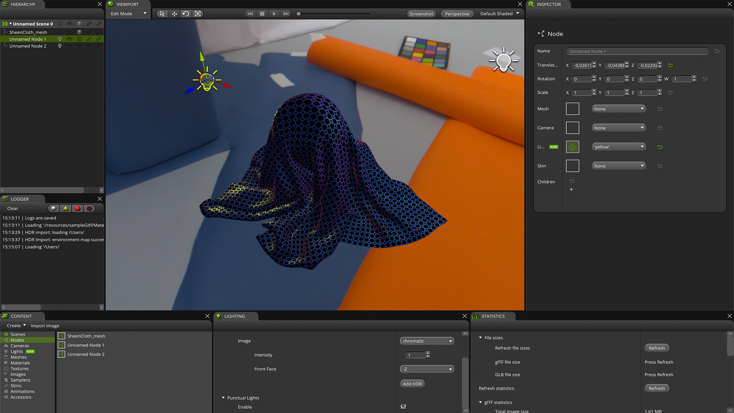The height and width of the screenshot is (413, 734).
Task: Click the error filter icon in Logger
Action: (78, 208)
